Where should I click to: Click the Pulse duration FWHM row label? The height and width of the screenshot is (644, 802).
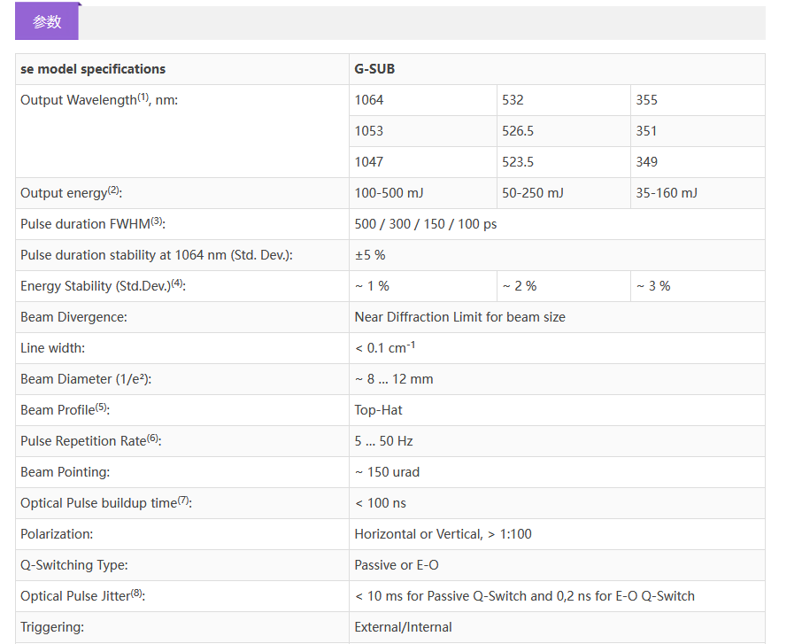(x=92, y=224)
